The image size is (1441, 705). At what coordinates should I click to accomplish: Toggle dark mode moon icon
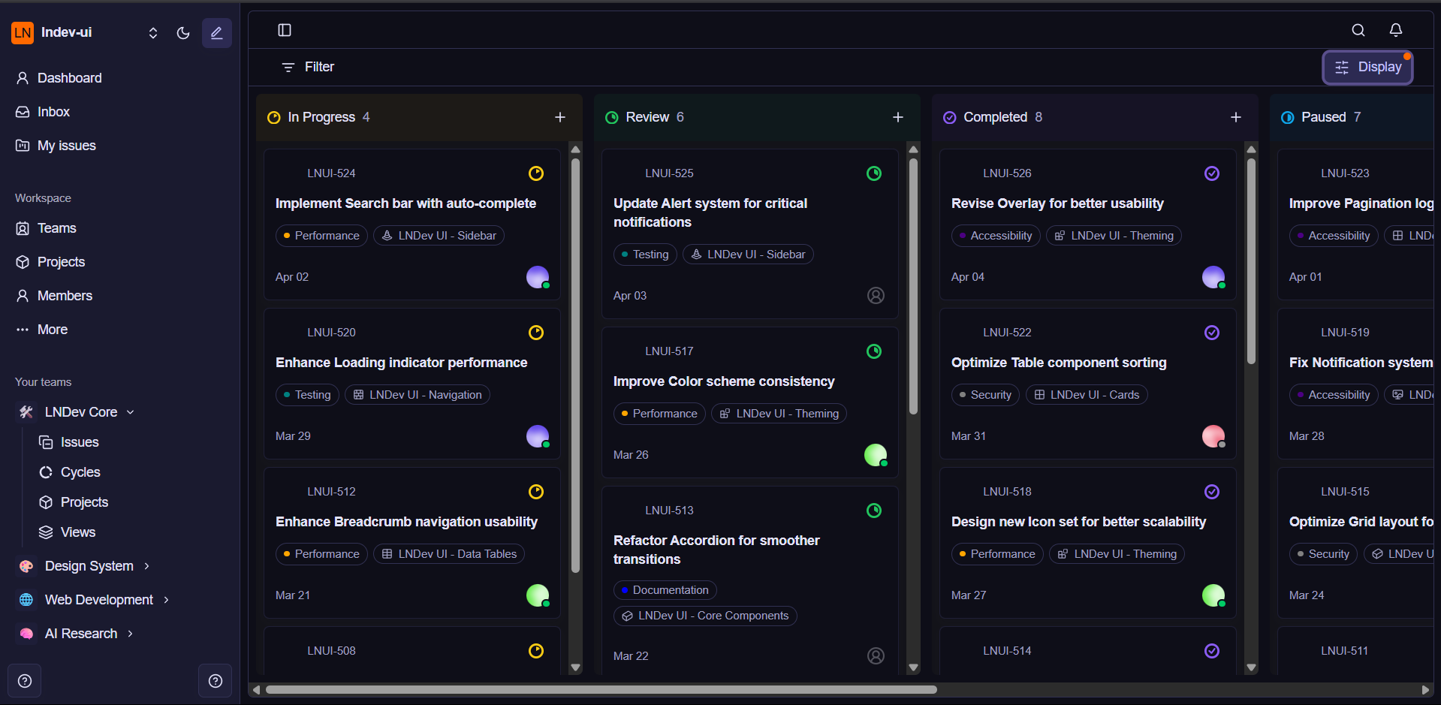pos(182,33)
